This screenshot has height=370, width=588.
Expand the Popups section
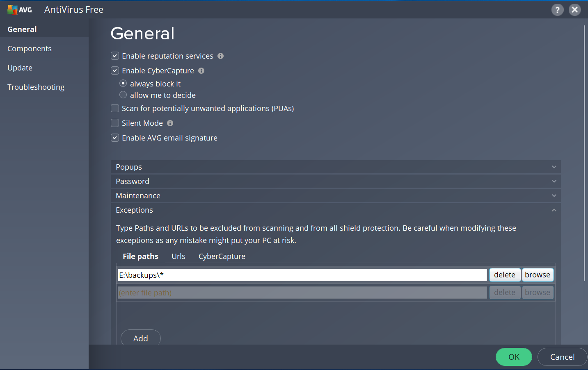[x=335, y=167]
